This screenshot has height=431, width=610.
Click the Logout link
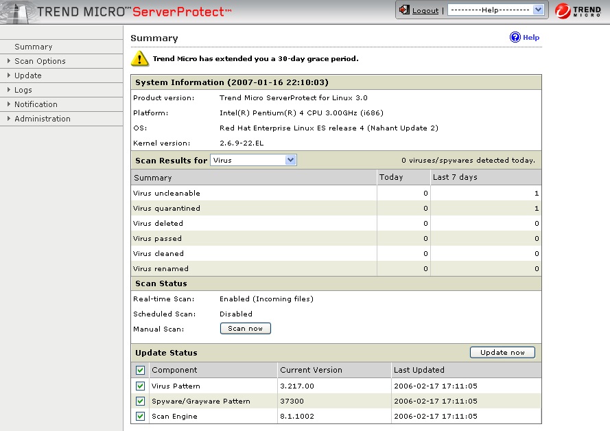click(x=425, y=11)
